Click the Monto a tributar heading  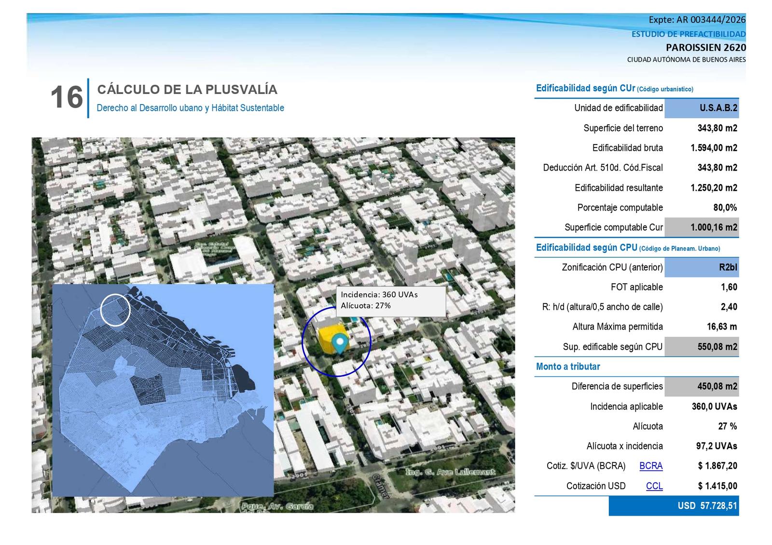click(x=568, y=367)
